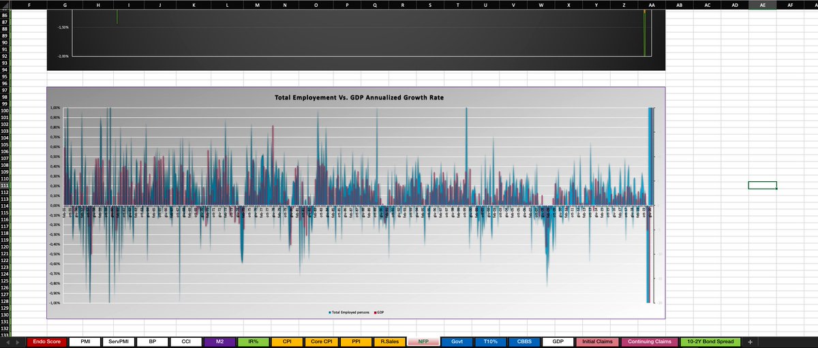Select column AD header
Viewport: 818px width, 348px height.
click(x=734, y=5)
